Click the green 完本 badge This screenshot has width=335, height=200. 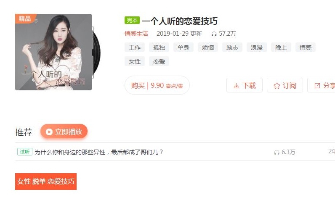(x=132, y=21)
